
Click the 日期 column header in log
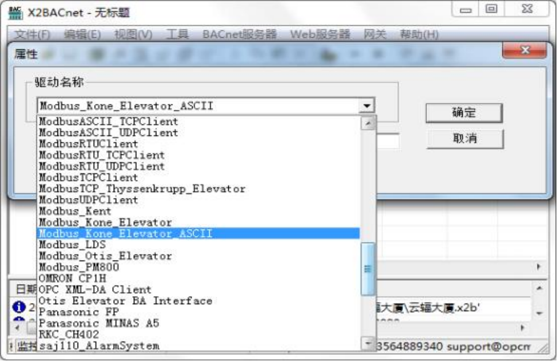pos(26,289)
